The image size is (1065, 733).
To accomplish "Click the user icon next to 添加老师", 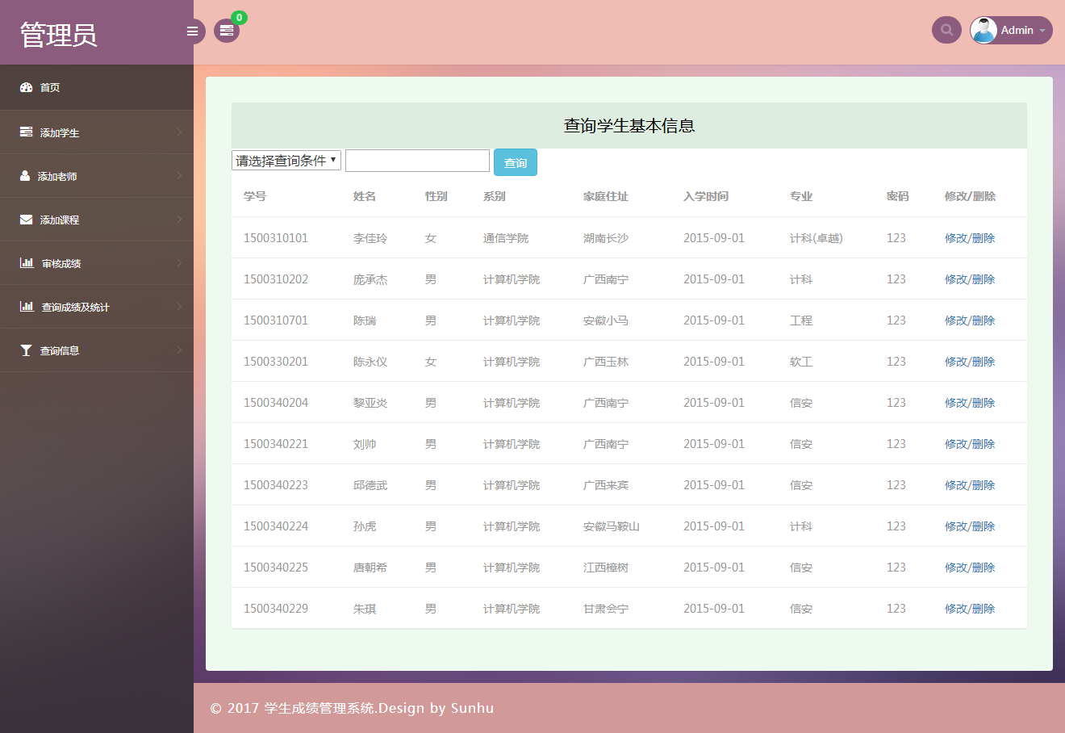I will 25,175.
